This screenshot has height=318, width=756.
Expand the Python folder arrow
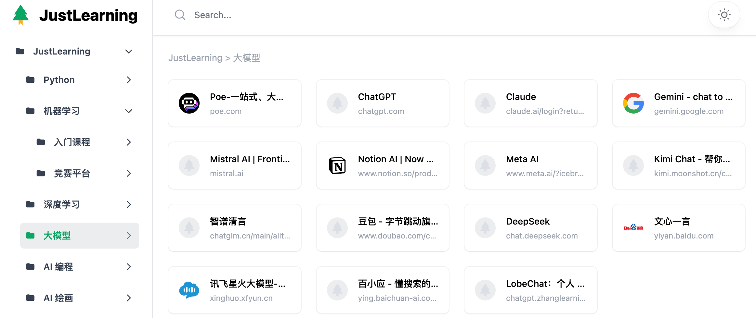tap(129, 80)
